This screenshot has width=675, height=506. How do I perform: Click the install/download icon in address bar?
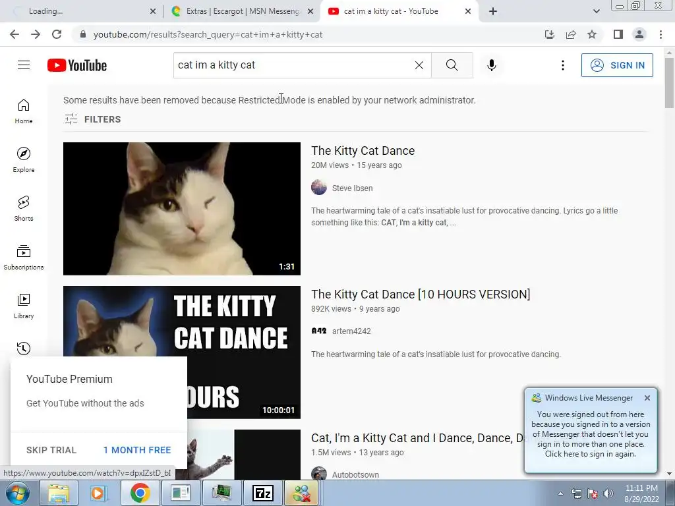click(x=550, y=34)
